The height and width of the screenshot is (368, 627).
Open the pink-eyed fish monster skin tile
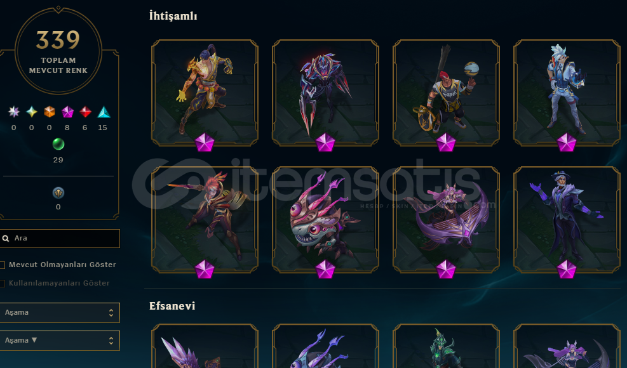(325, 220)
